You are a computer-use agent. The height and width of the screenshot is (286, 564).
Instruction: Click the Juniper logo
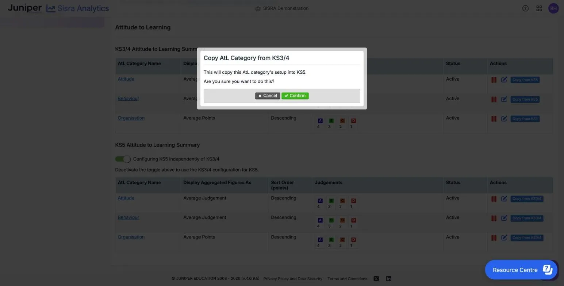[x=25, y=8]
